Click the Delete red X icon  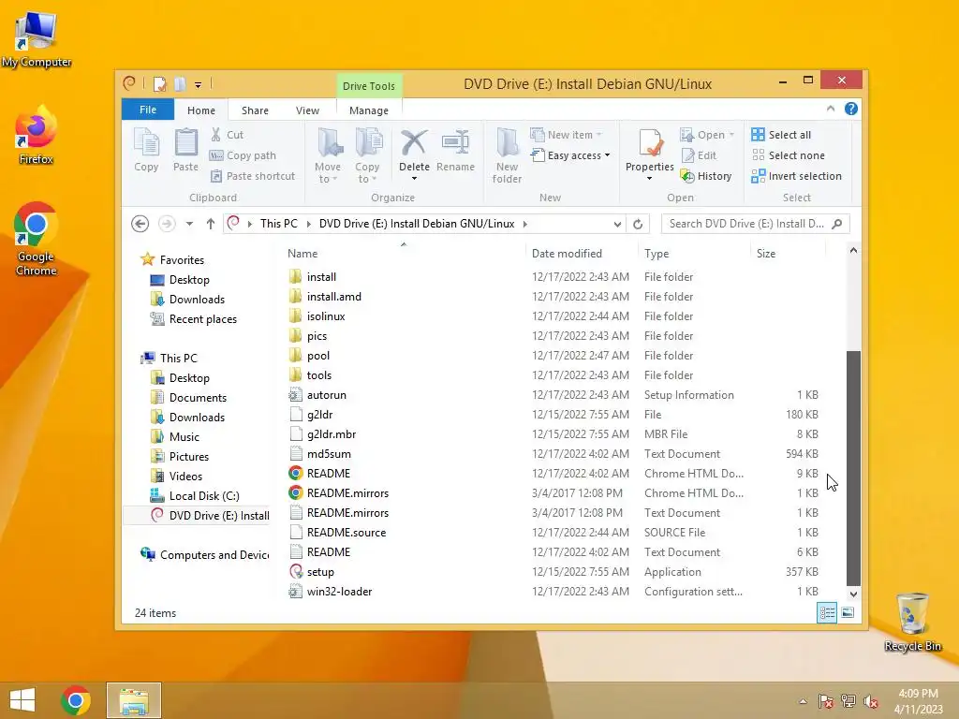click(414, 142)
